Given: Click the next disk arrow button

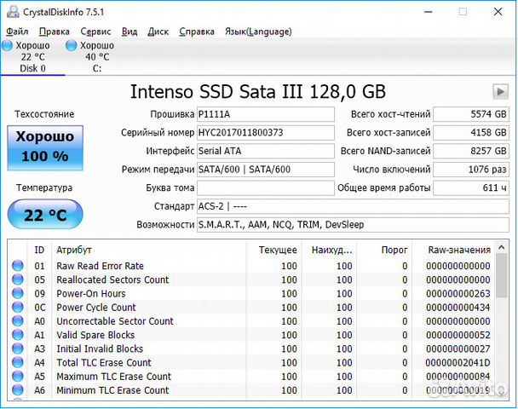Looking at the screenshot, I should (500, 91).
